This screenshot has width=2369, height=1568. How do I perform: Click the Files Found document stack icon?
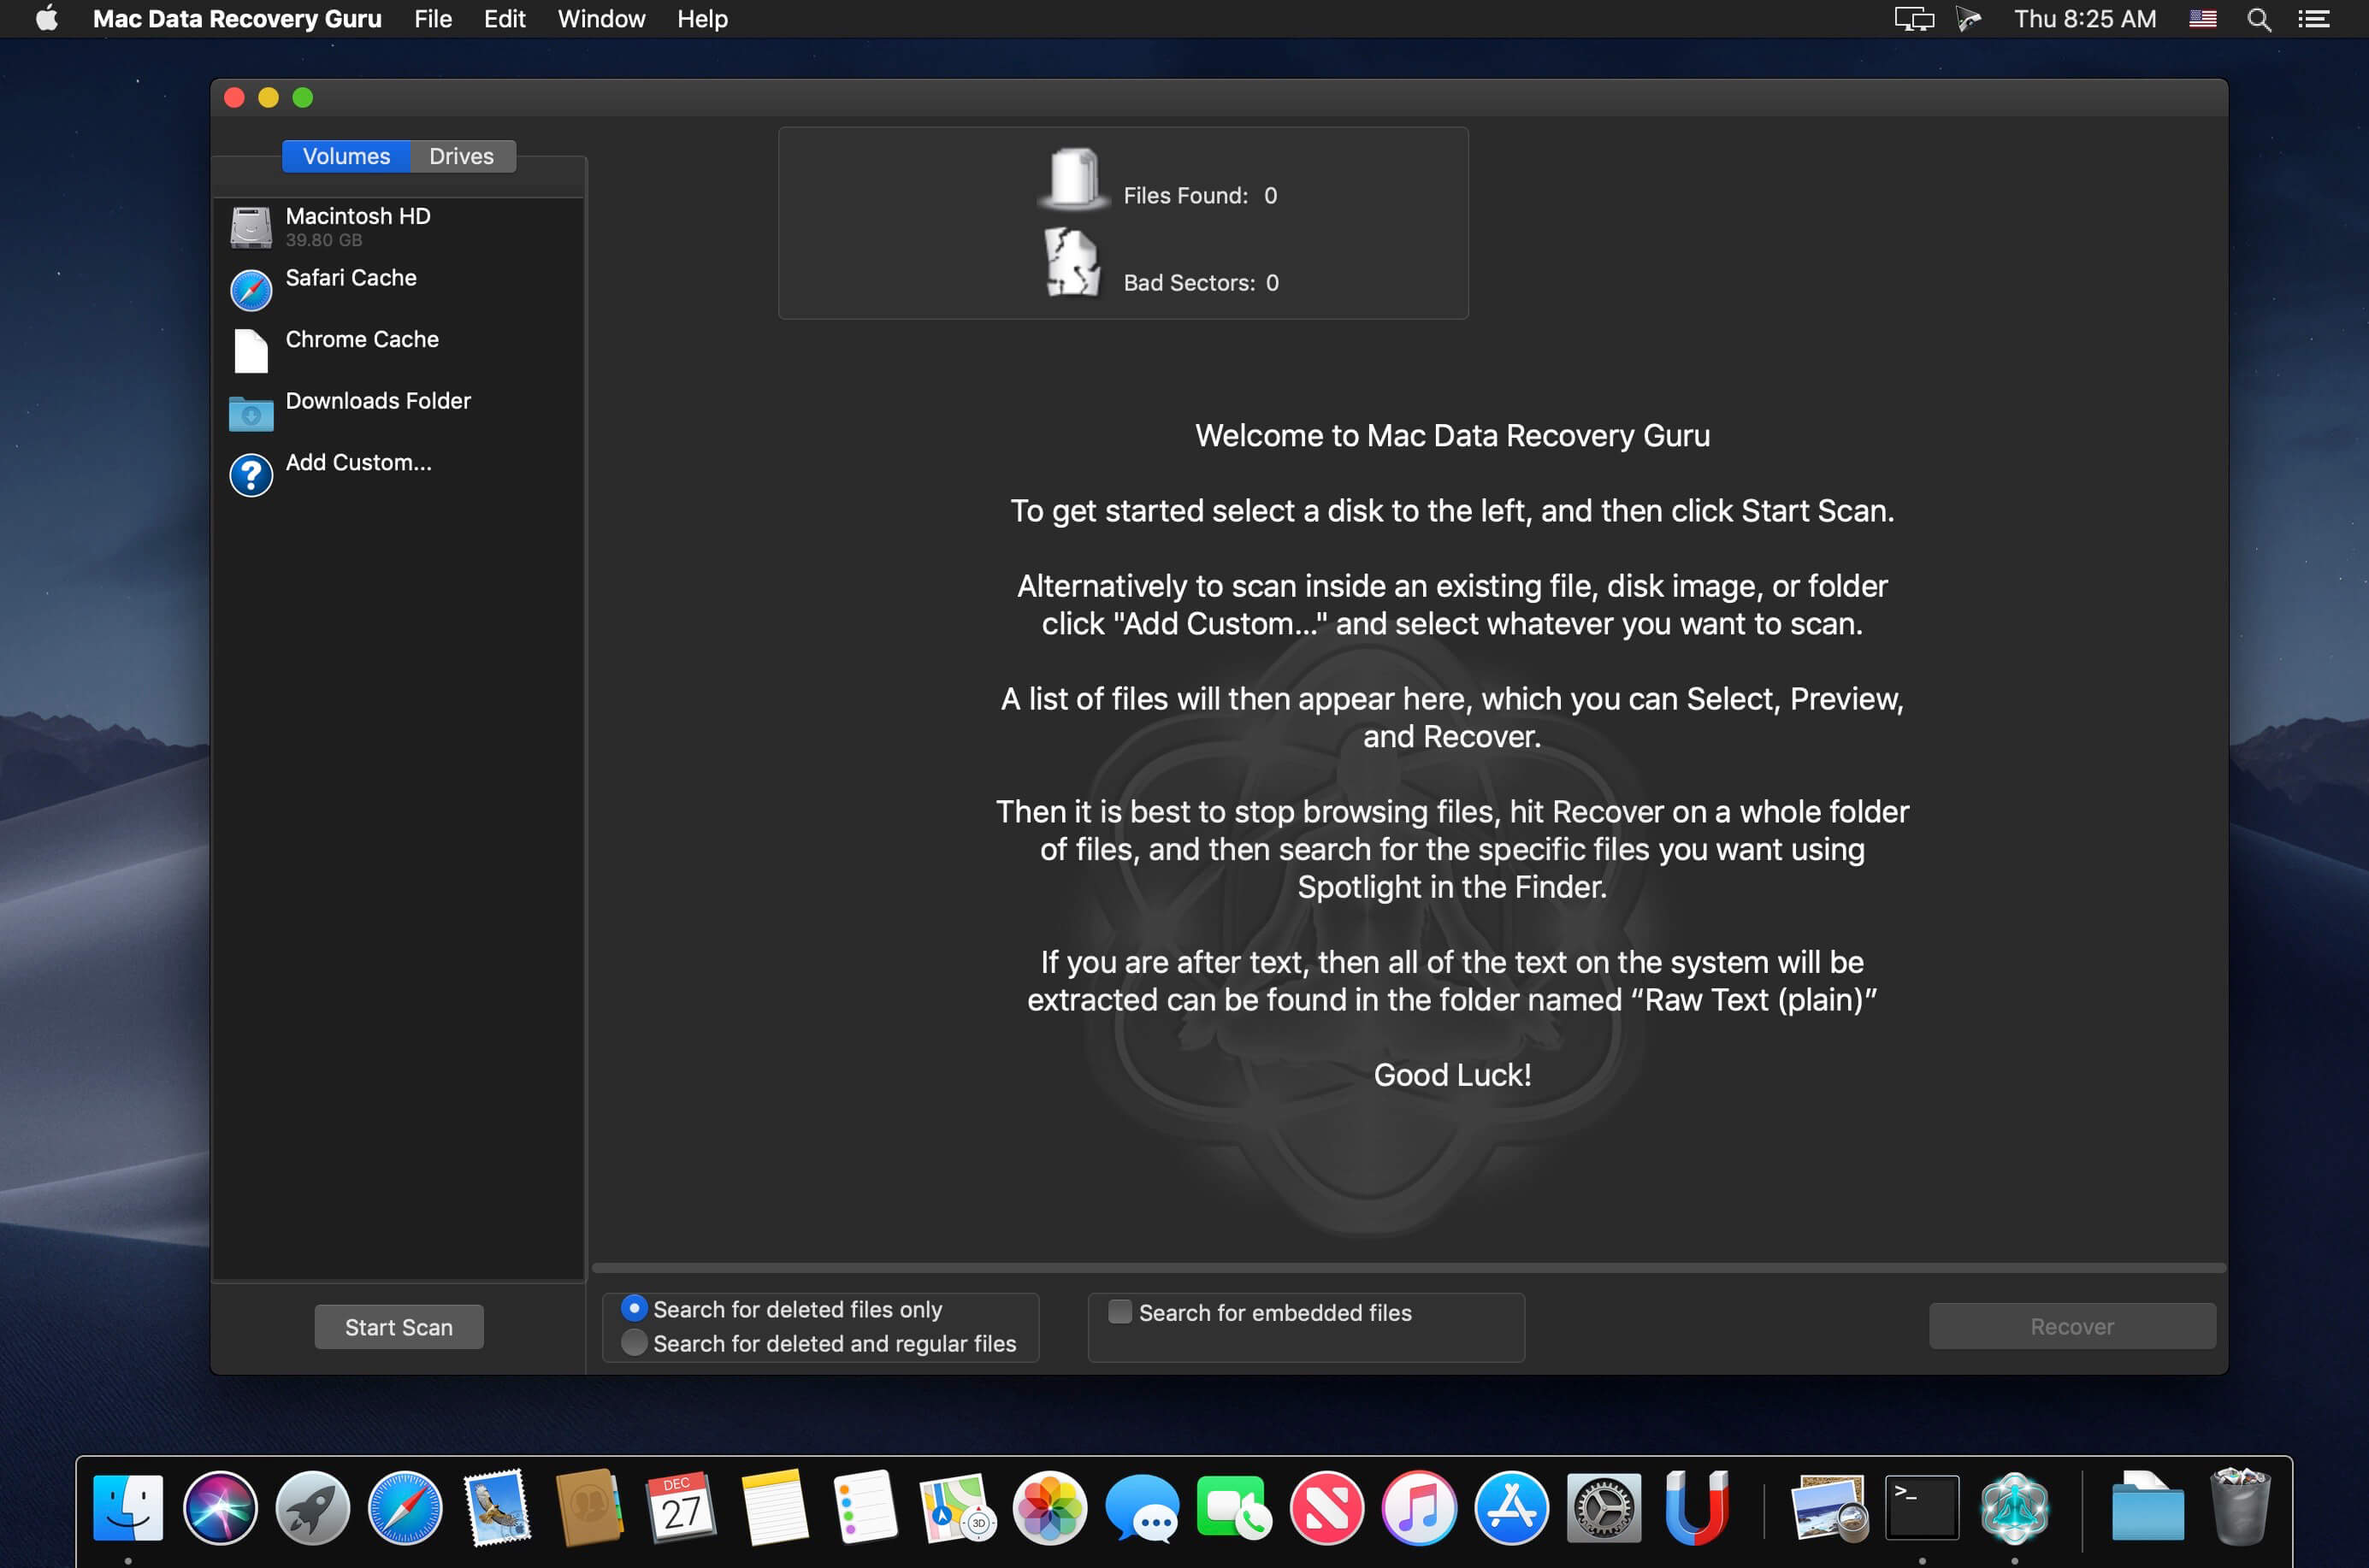[x=1073, y=179]
